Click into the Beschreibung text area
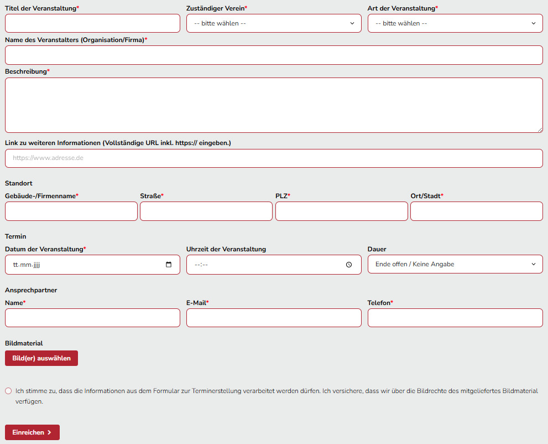This screenshot has width=548, height=444. [274, 105]
